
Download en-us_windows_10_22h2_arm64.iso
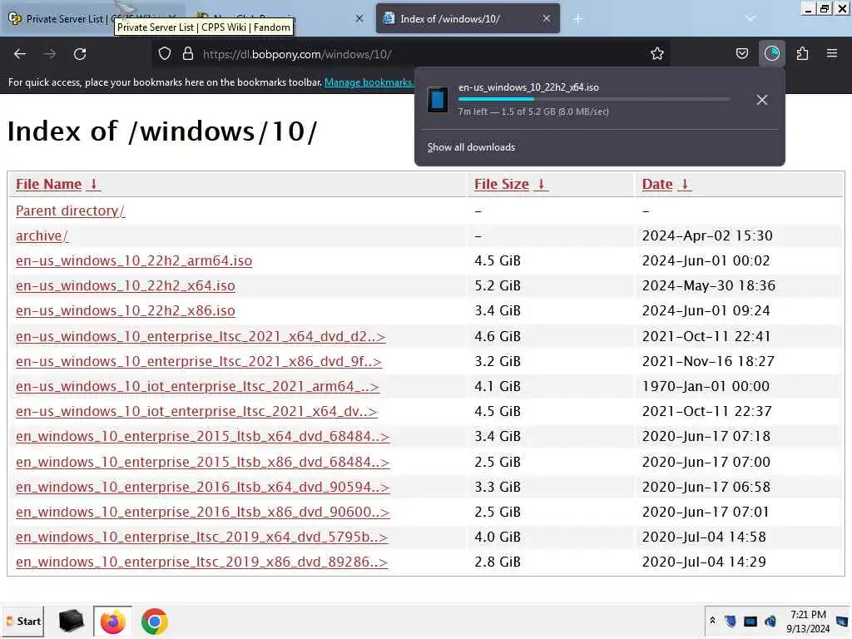tap(134, 260)
